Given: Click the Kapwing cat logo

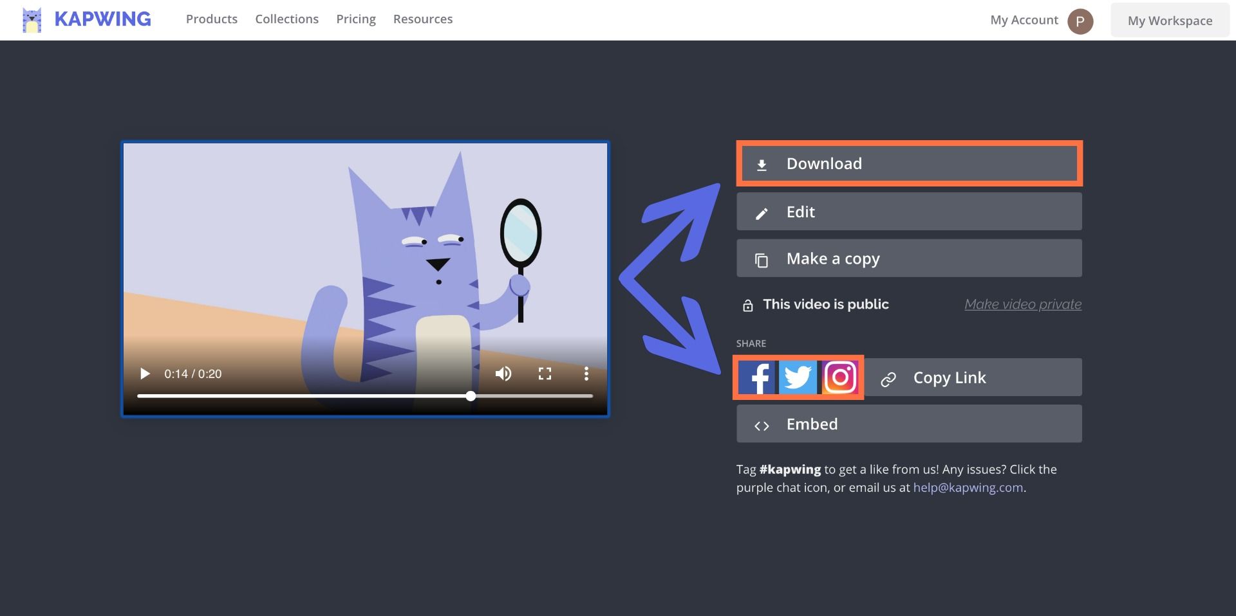Looking at the screenshot, I should coord(32,20).
